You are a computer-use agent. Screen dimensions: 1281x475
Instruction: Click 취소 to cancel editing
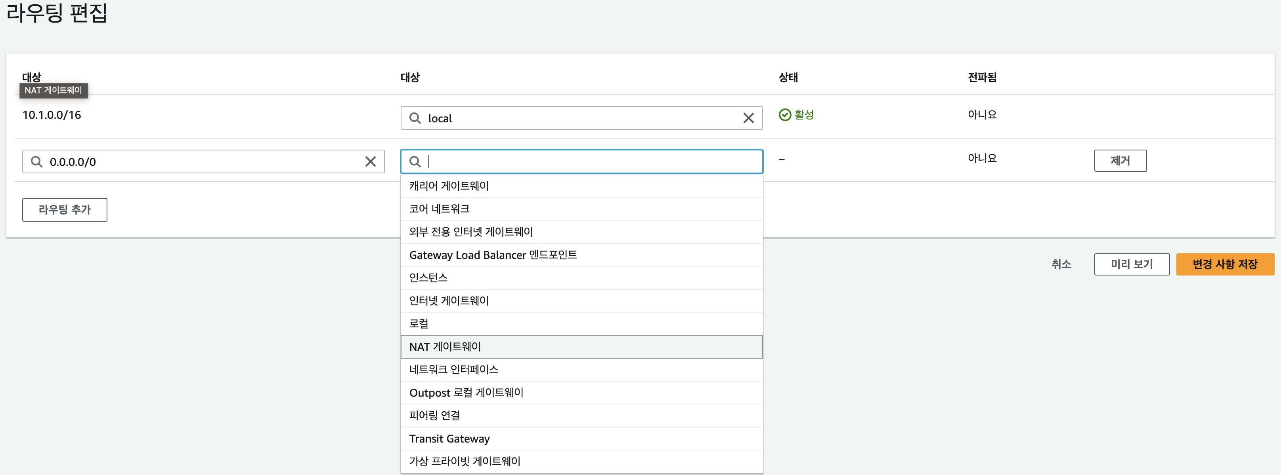[1061, 264]
